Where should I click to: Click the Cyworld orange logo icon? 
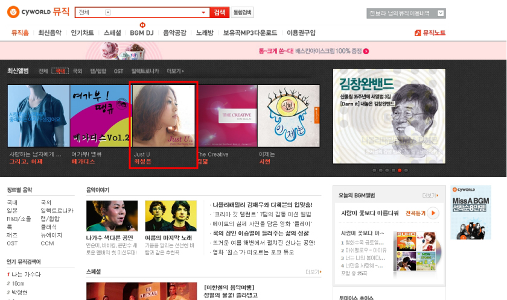(x=13, y=12)
